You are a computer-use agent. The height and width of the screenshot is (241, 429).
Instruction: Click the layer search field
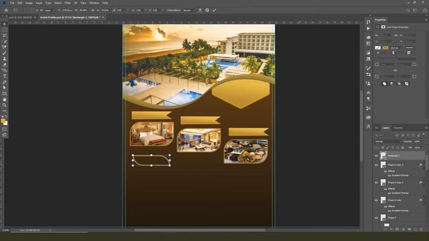[x=384, y=135]
